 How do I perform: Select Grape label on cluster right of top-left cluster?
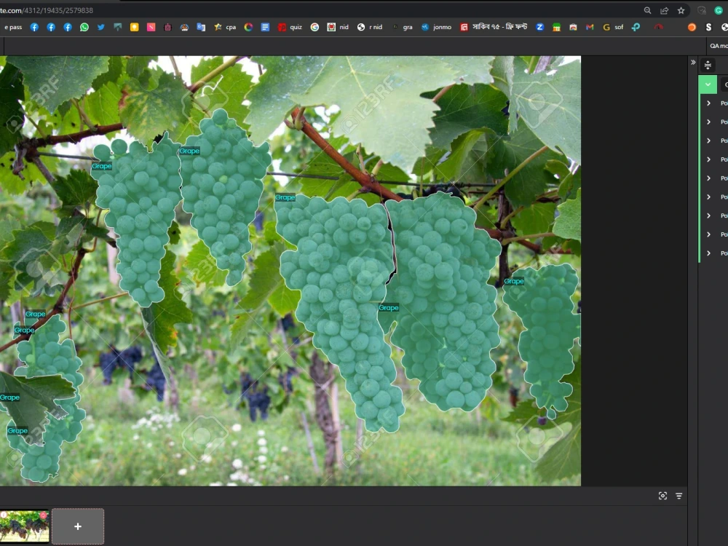189,151
